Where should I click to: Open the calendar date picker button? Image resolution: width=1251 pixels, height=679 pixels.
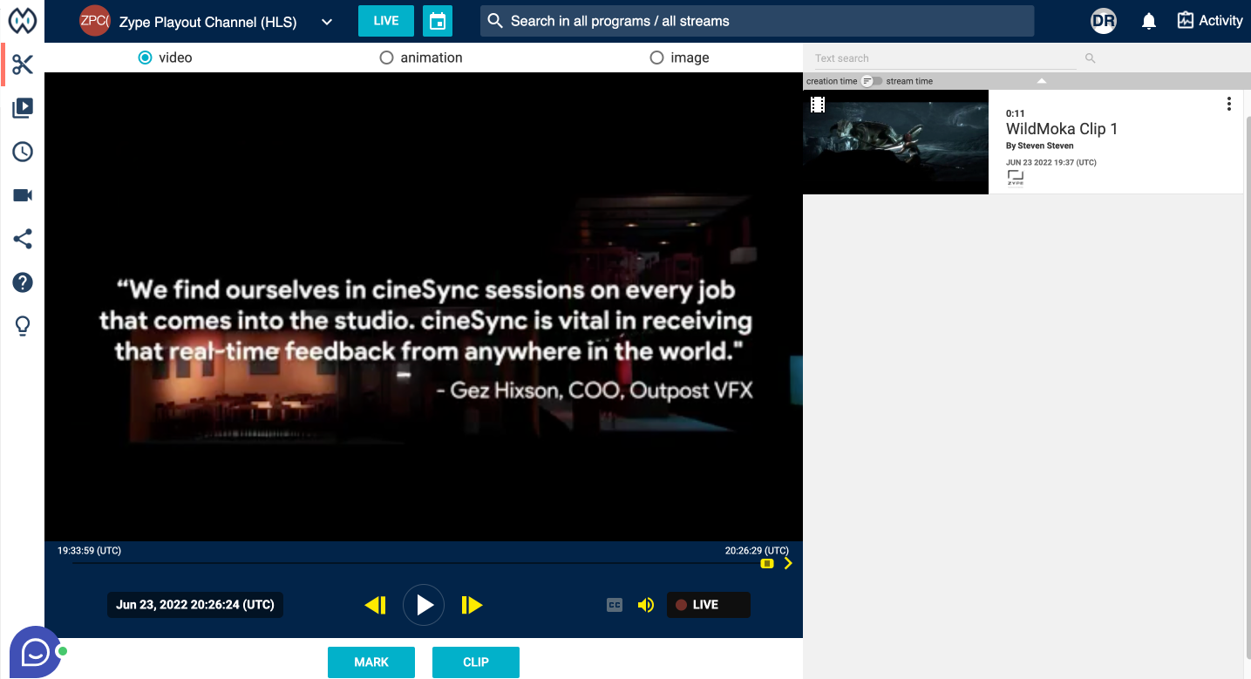(x=438, y=21)
